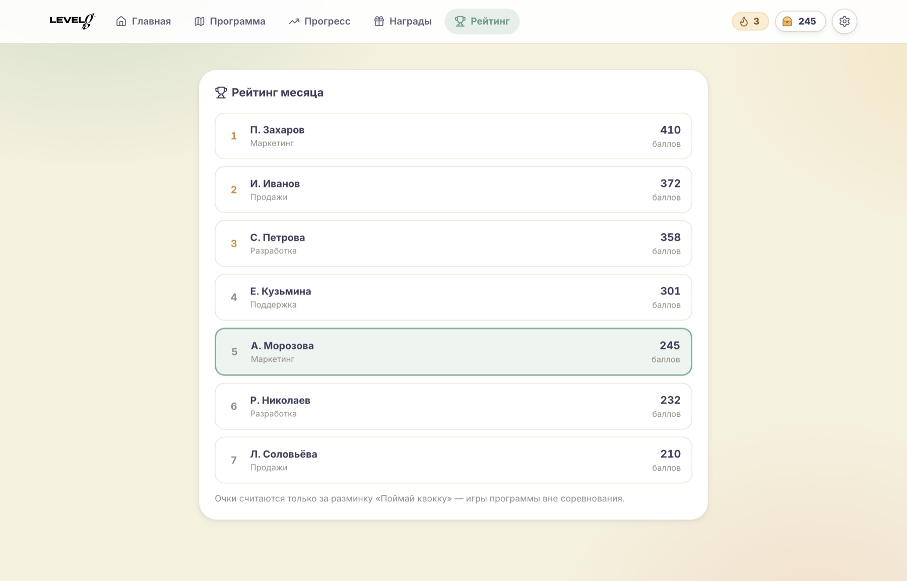The width and height of the screenshot is (907, 581).
Task: Click the trophy icon next to Рейтинг месяца
Action: click(x=221, y=93)
